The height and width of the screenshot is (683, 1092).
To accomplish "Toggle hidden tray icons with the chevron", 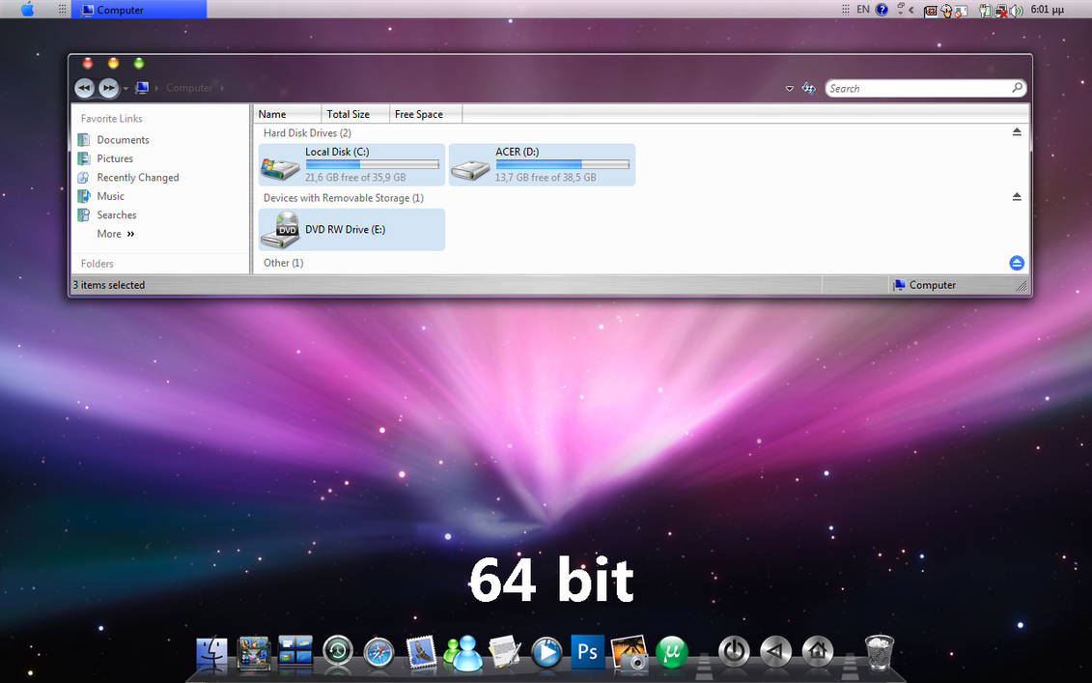I will [911, 10].
